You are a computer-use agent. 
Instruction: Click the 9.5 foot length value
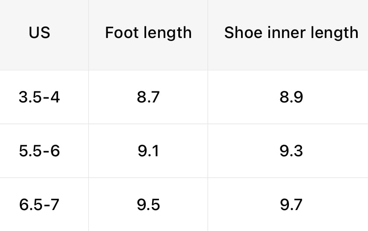[148, 205]
